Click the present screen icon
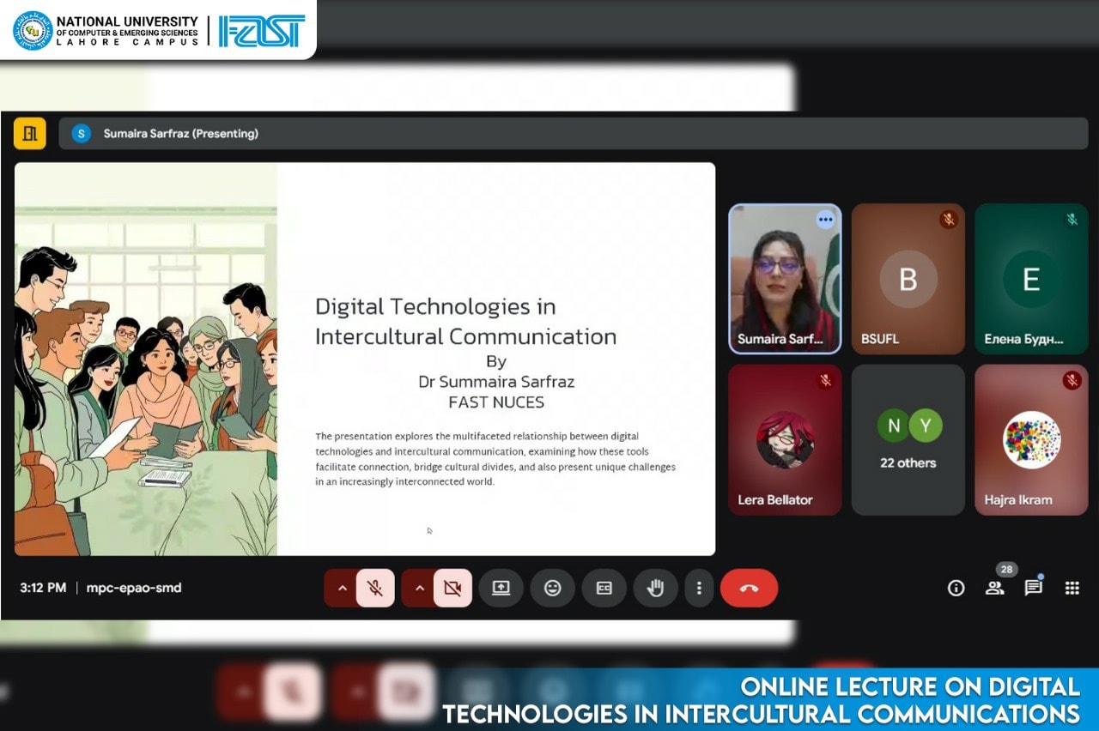 (501, 589)
